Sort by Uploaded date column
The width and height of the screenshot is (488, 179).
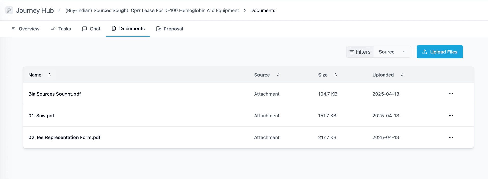point(402,75)
